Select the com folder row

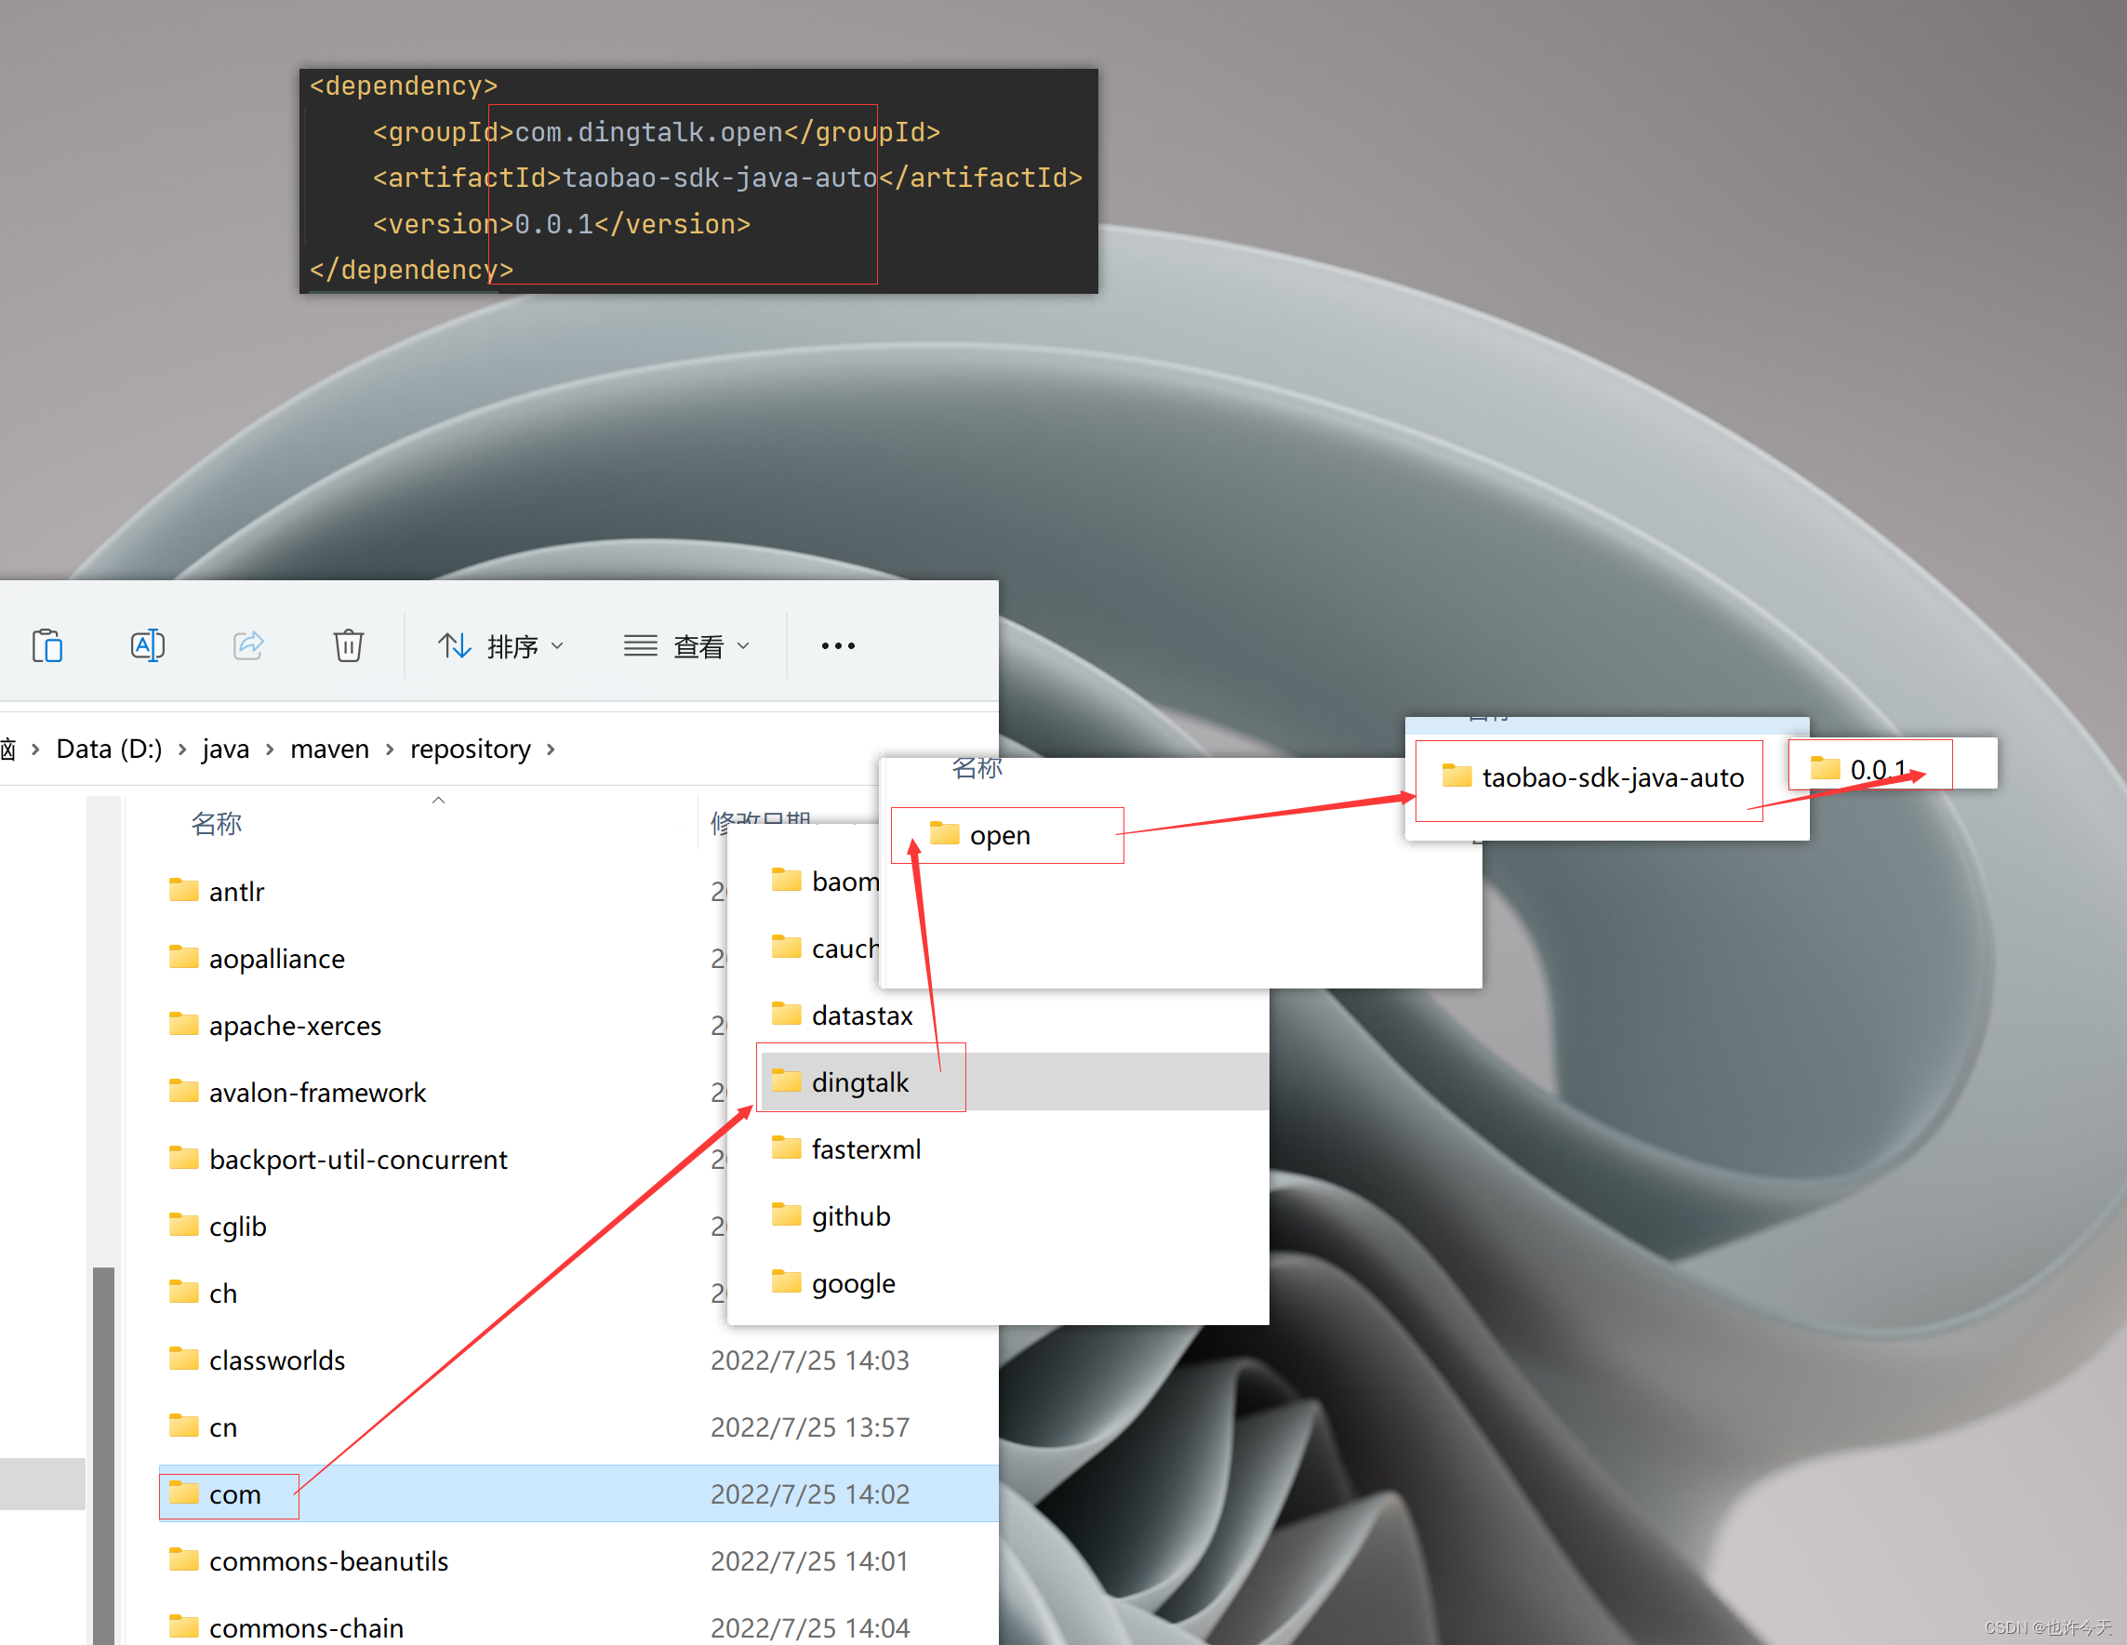pyautogui.click(x=234, y=1494)
